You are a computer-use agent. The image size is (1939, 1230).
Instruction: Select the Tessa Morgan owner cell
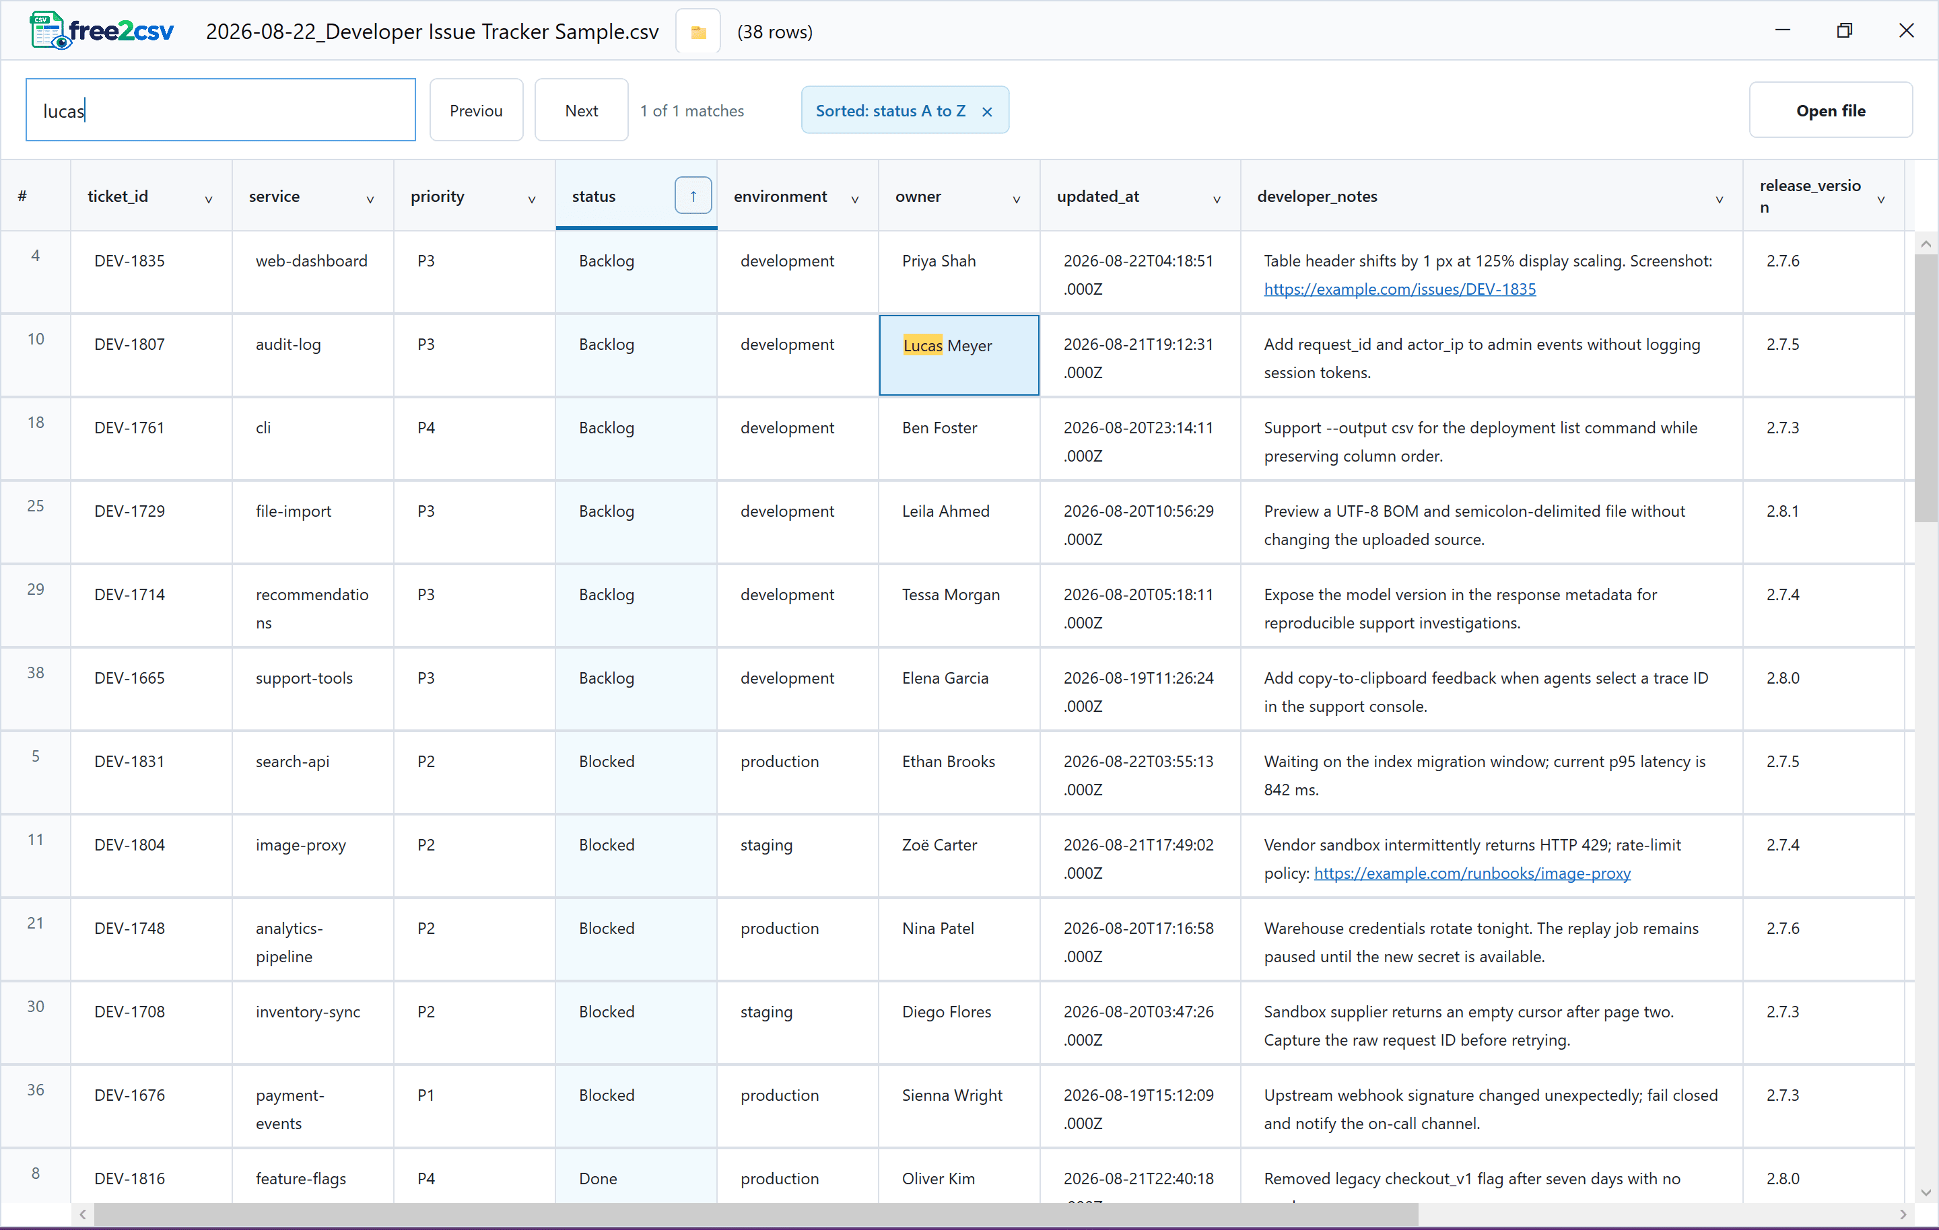pos(959,606)
